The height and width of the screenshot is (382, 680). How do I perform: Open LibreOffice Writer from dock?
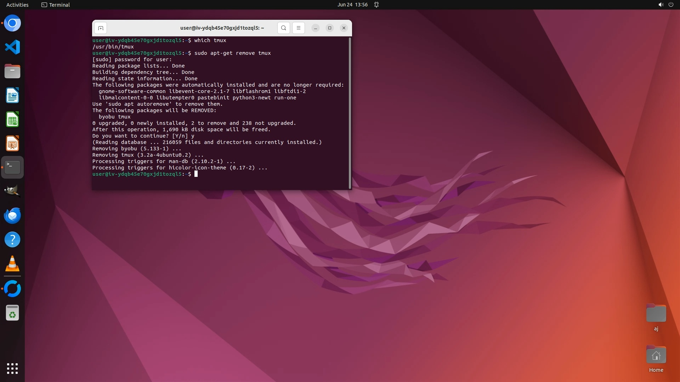coord(12,95)
